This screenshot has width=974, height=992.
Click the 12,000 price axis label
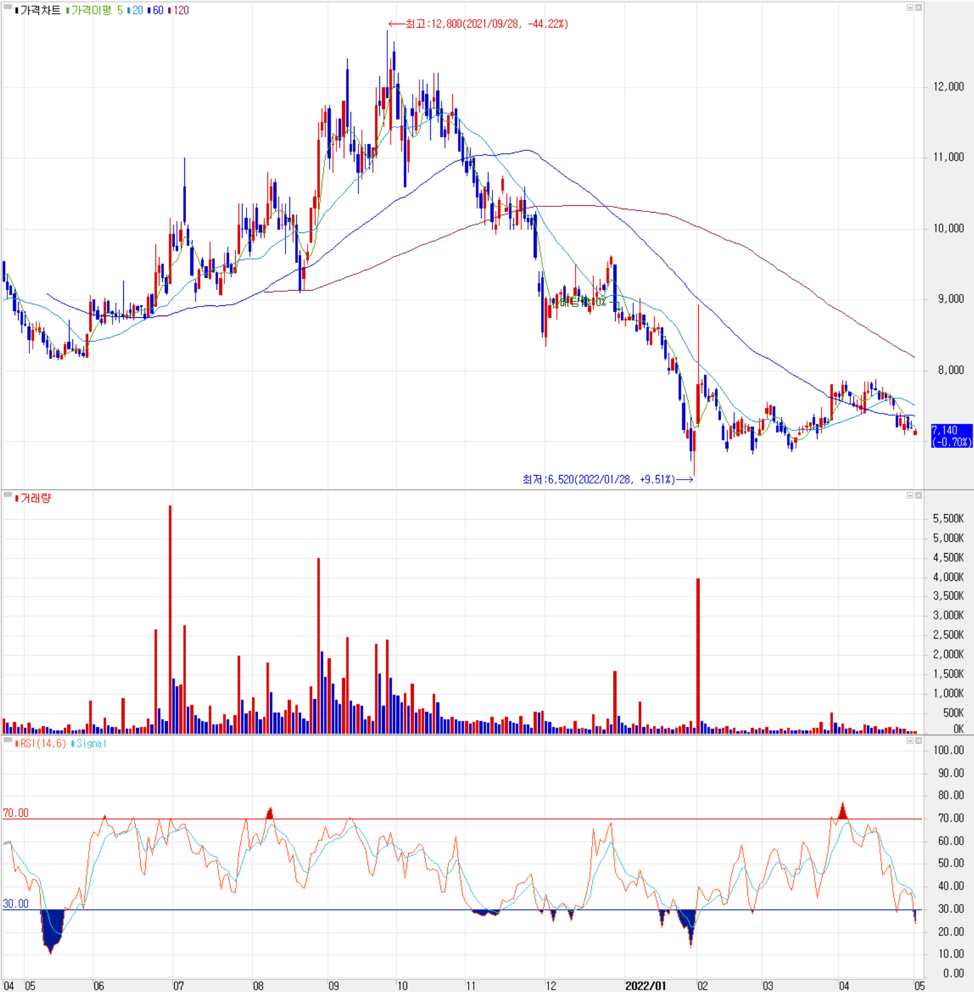(948, 87)
